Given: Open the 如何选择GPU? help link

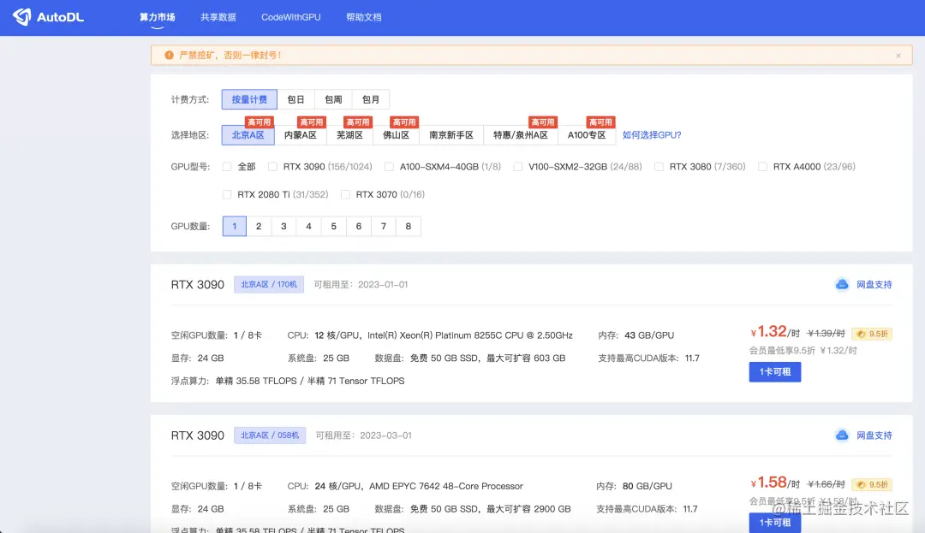Looking at the screenshot, I should point(654,135).
